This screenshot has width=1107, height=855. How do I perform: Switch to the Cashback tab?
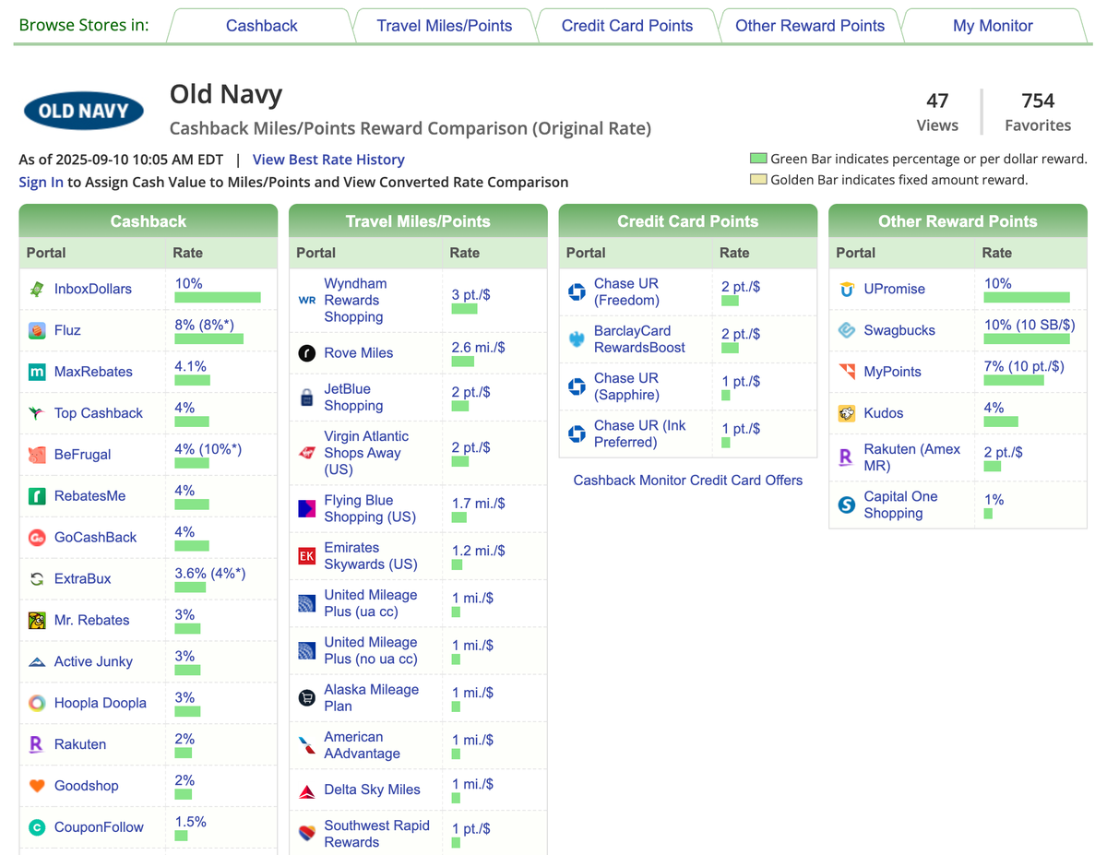click(x=261, y=26)
